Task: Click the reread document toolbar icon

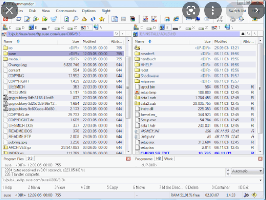Action: tap(67, 19)
